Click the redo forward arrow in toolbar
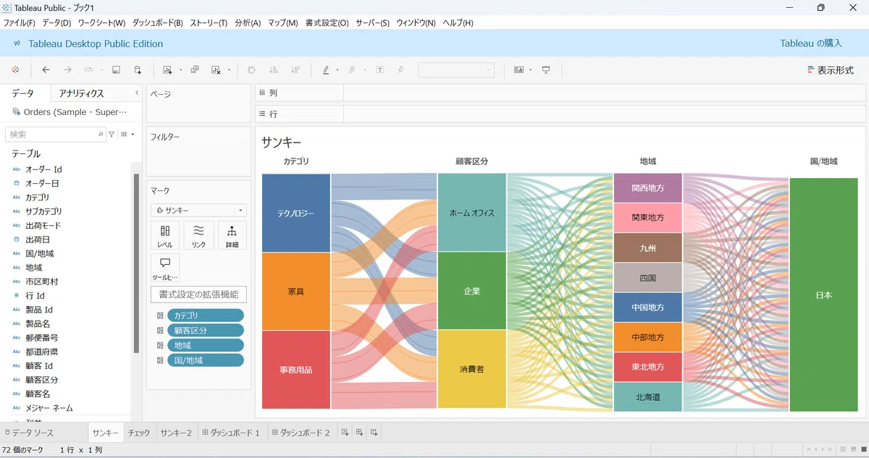The image size is (869, 458). click(x=67, y=70)
